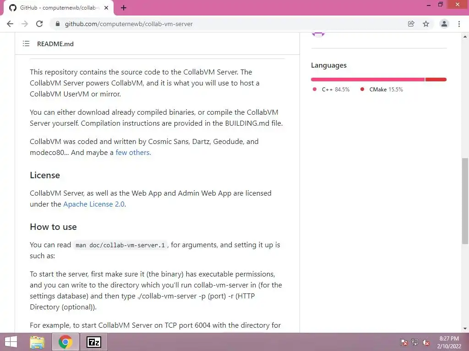This screenshot has height=351, width=469.
Task: Go back with the browser back arrow
Action: click(10, 24)
